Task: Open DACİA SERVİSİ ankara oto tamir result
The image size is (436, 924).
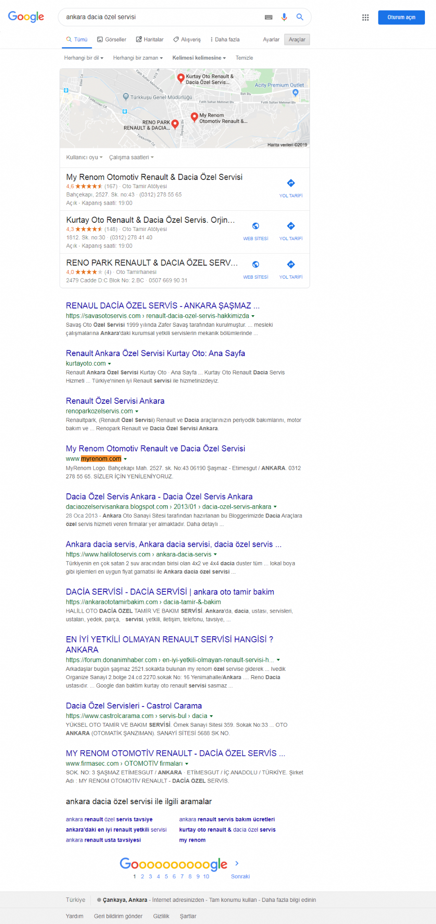Action: click(170, 592)
